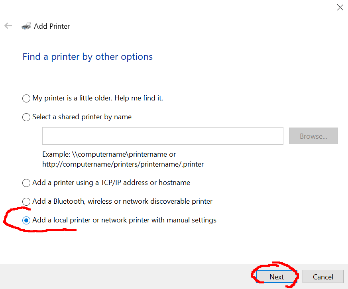Screen dimensions: 348x289
Task: Close the Add Printer dialog
Action: pyautogui.click(x=340, y=7)
